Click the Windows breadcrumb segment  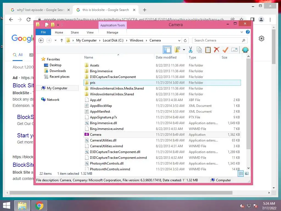[x=137, y=40]
